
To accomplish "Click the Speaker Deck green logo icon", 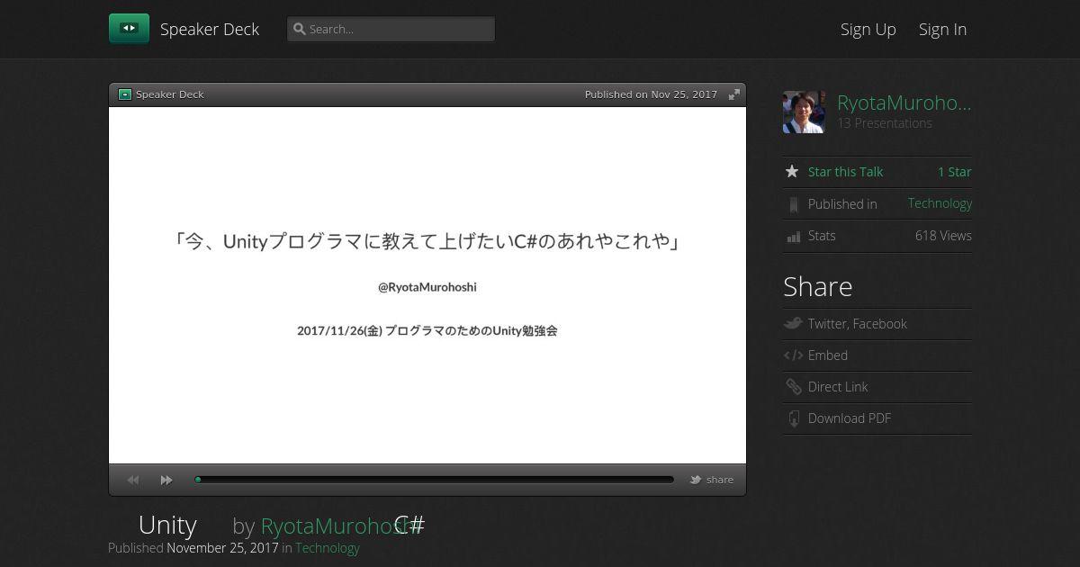I will pyautogui.click(x=129, y=29).
